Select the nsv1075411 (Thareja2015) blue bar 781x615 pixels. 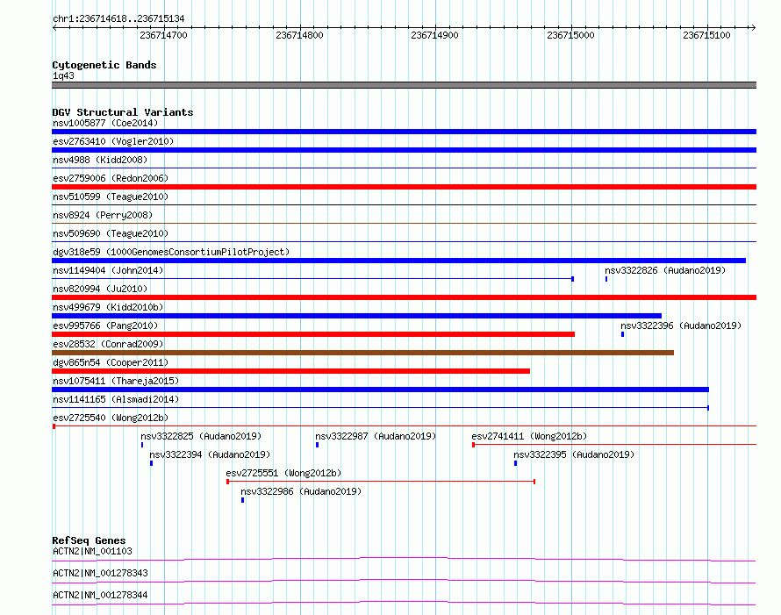tap(380, 390)
